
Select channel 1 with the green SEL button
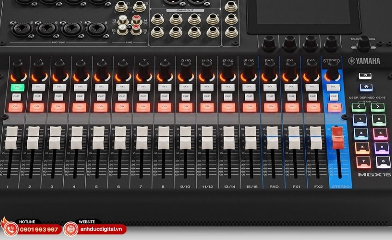pyautogui.click(x=17, y=87)
